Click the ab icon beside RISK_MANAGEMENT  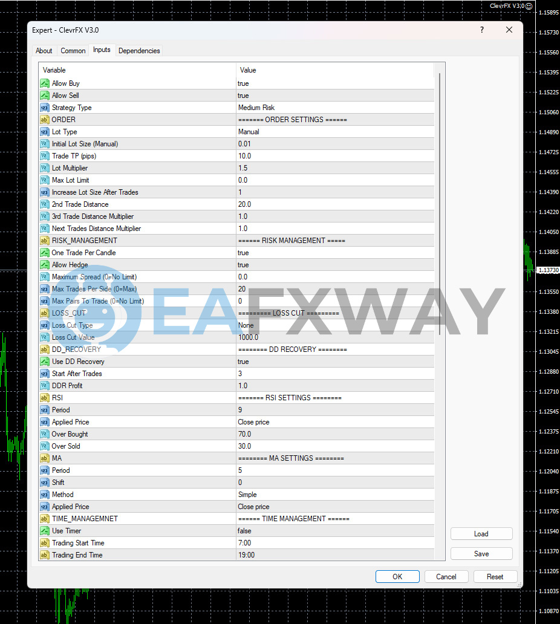pyautogui.click(x=44, y=240)
